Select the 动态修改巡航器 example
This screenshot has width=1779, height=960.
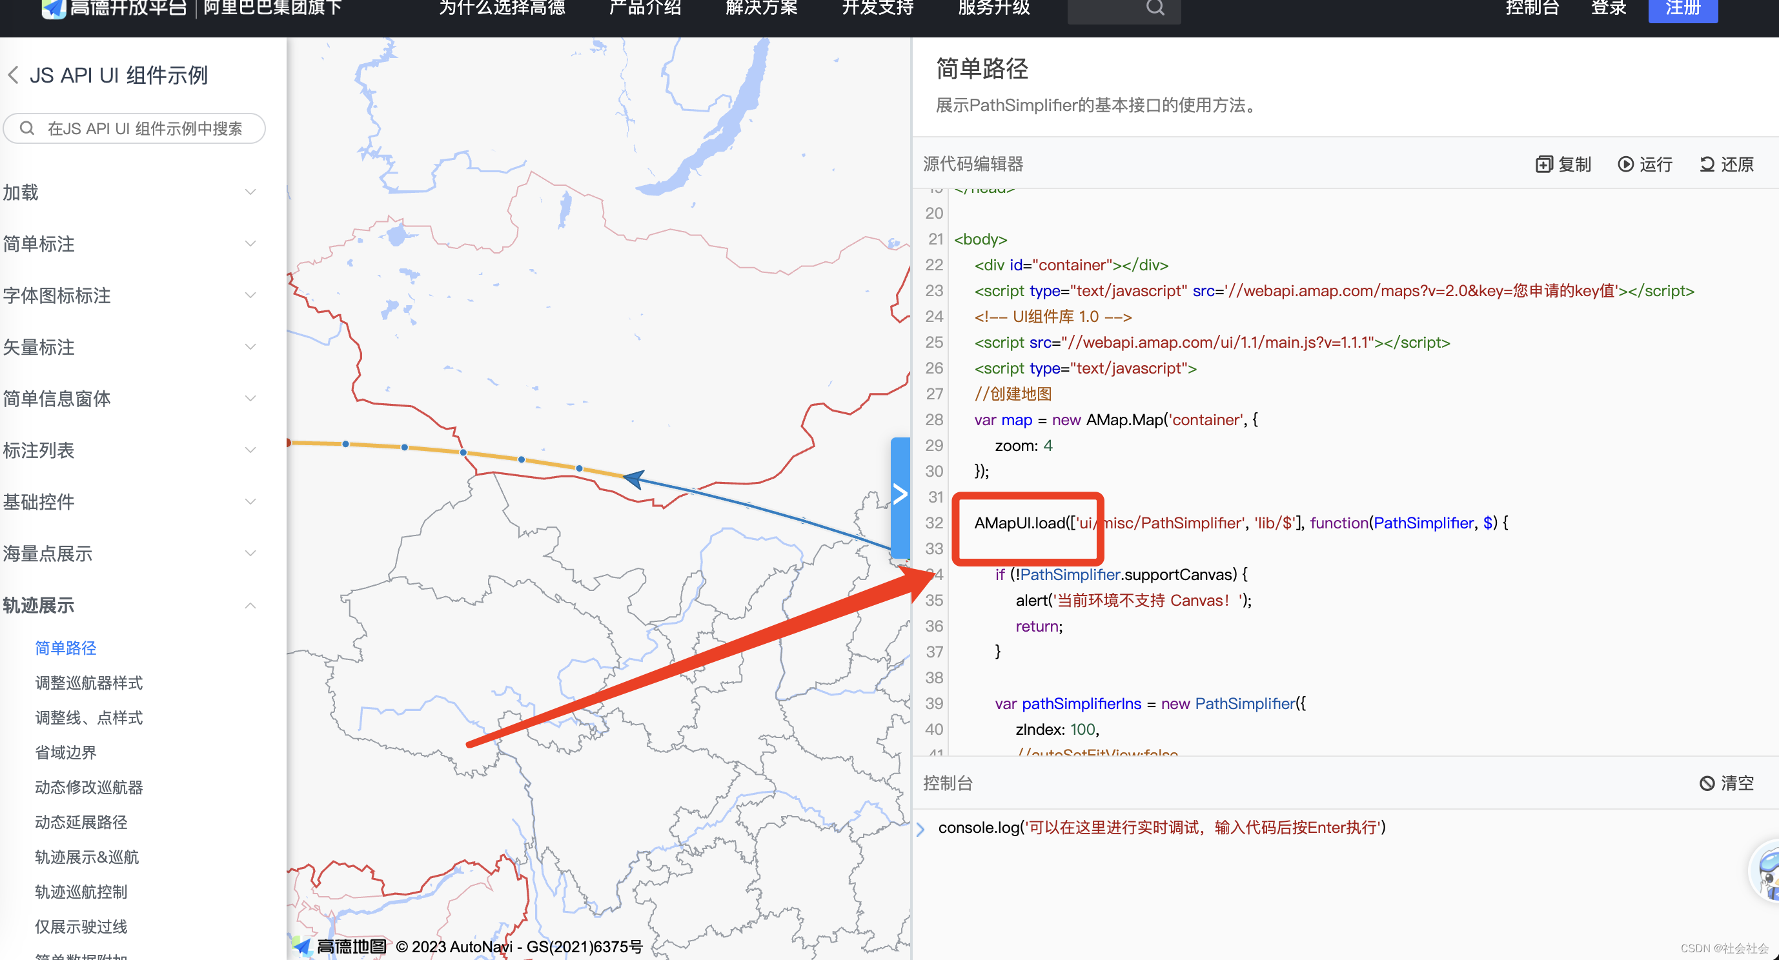[88, 788]
